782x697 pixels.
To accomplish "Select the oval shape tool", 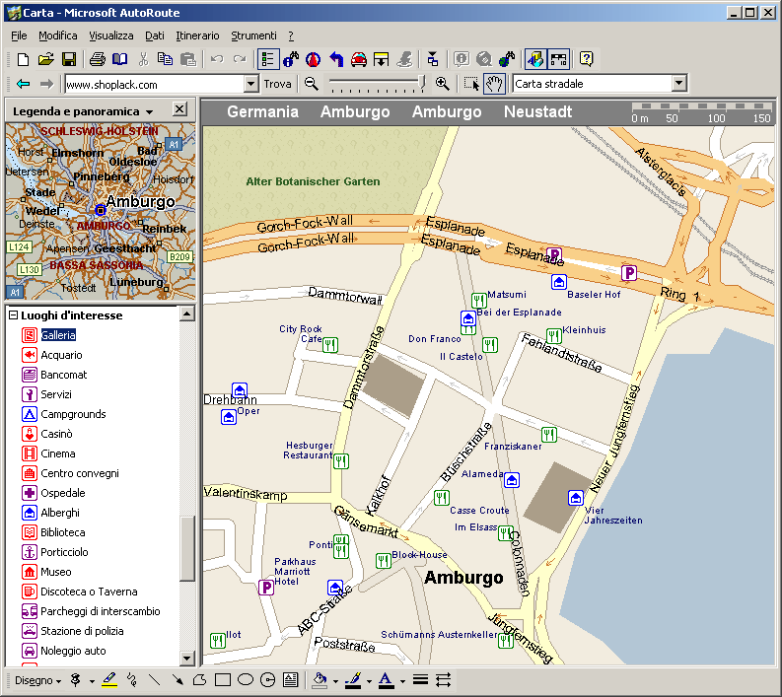I will coord(246,680).
